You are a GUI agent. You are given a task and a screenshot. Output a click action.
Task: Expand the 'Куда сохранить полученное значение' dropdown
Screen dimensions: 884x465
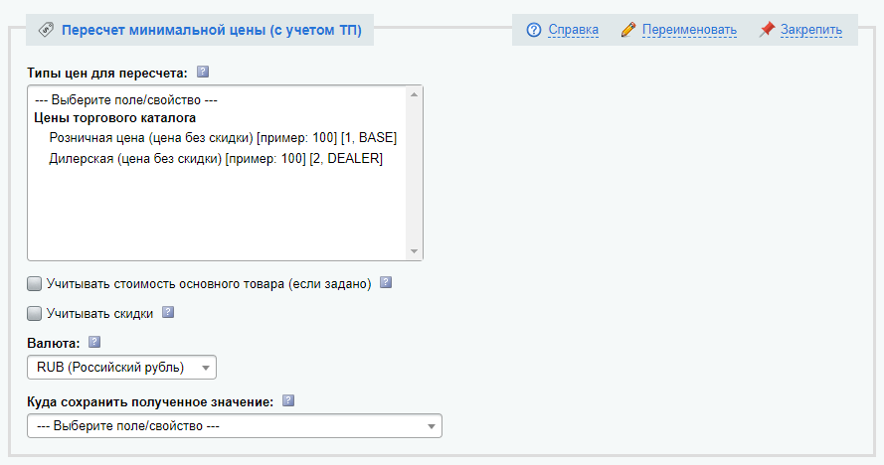(x=234, y=426)
